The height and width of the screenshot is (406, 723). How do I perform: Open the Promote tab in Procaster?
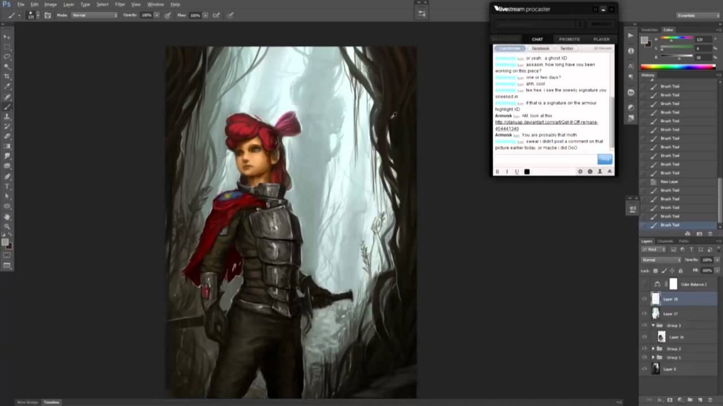click(569, 39)
